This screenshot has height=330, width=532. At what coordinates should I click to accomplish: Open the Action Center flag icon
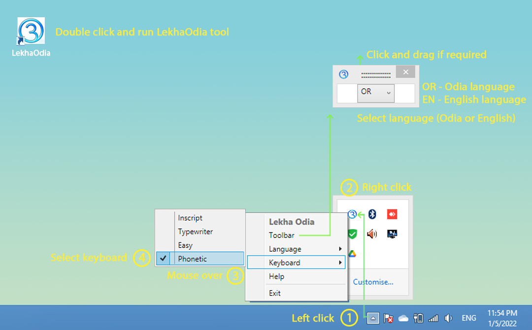point(388,318)
